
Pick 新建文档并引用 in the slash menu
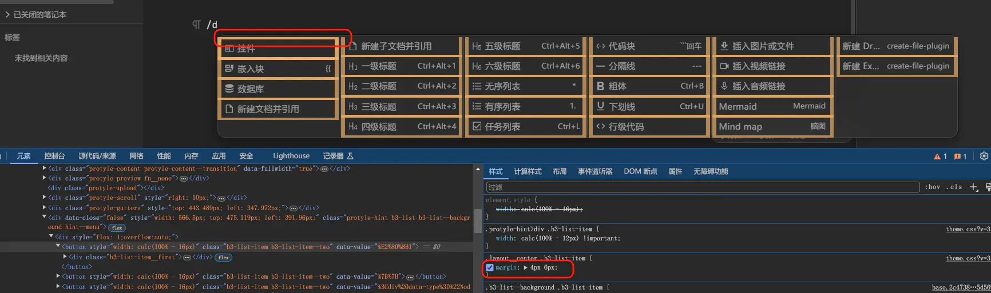278,109
